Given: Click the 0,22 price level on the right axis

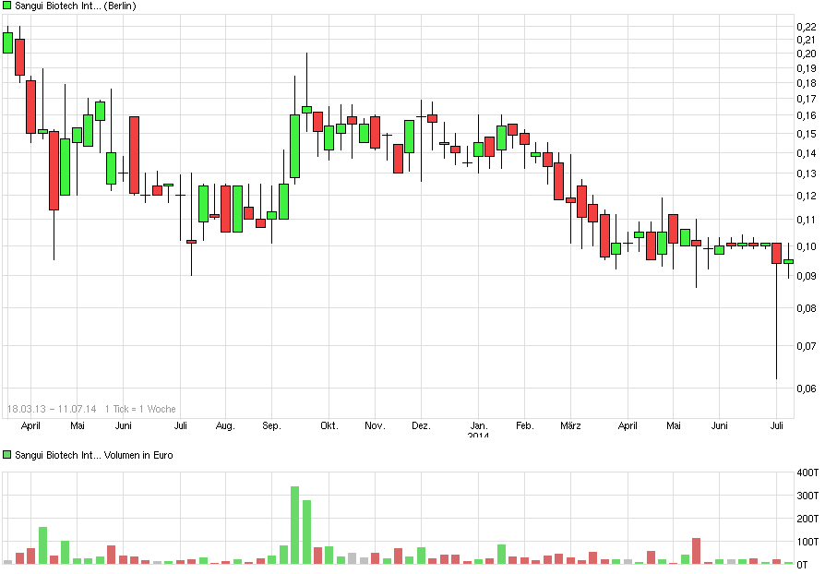Looking at the screenshot, I should point(807,29).
